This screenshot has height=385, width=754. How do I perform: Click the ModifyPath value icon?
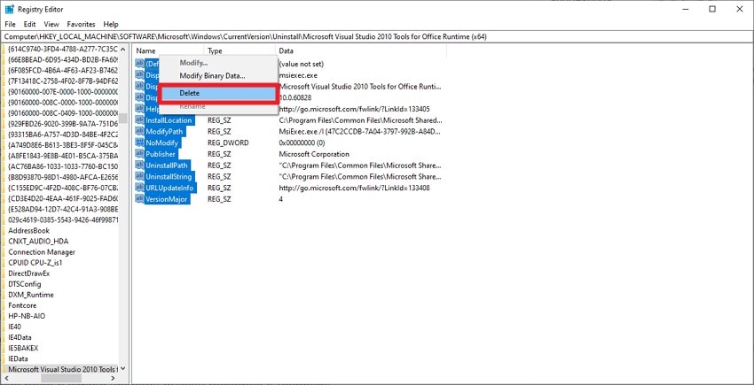point(139,132)
